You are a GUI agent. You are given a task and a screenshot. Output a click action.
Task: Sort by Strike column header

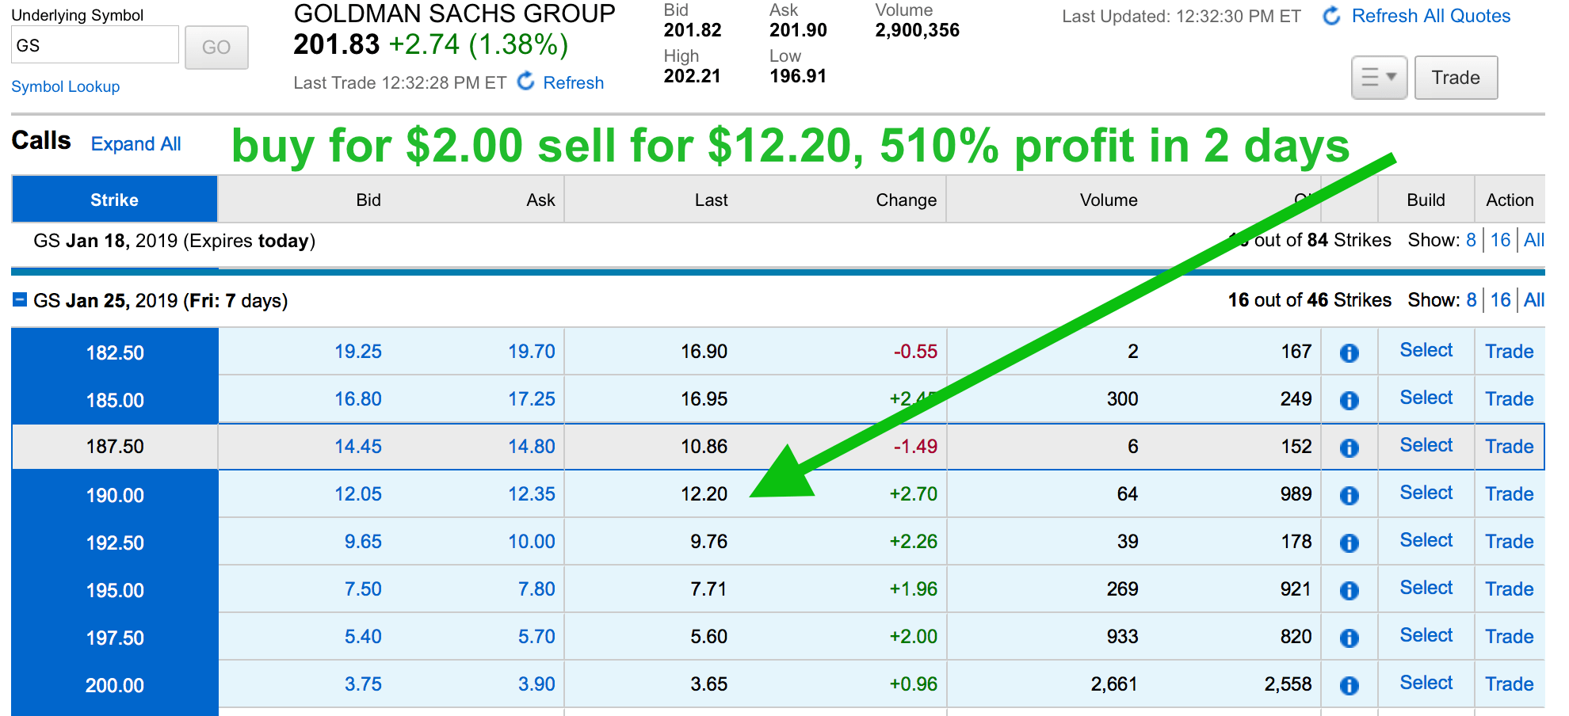114,200
